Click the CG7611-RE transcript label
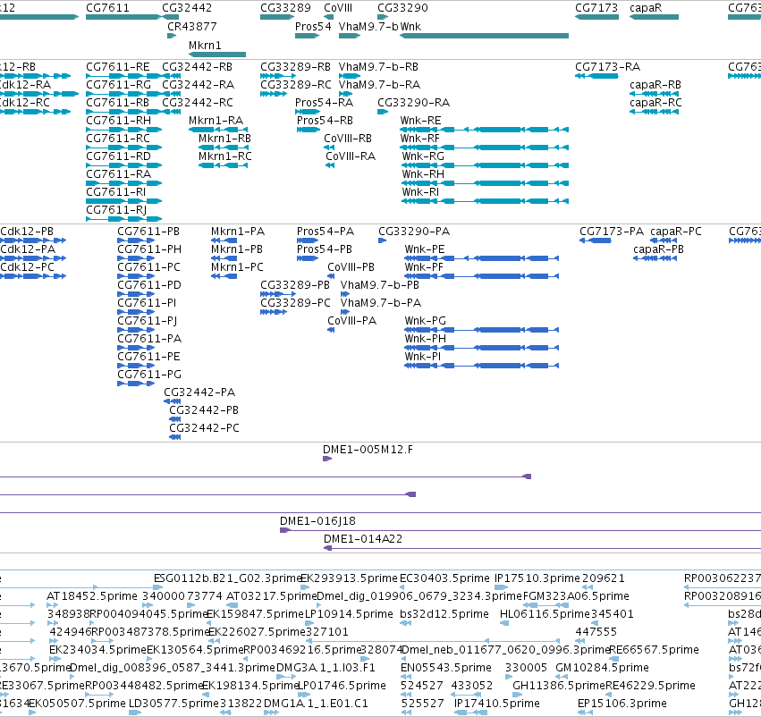The width and height of the screenshot is (761, 717). click(117, 66)
